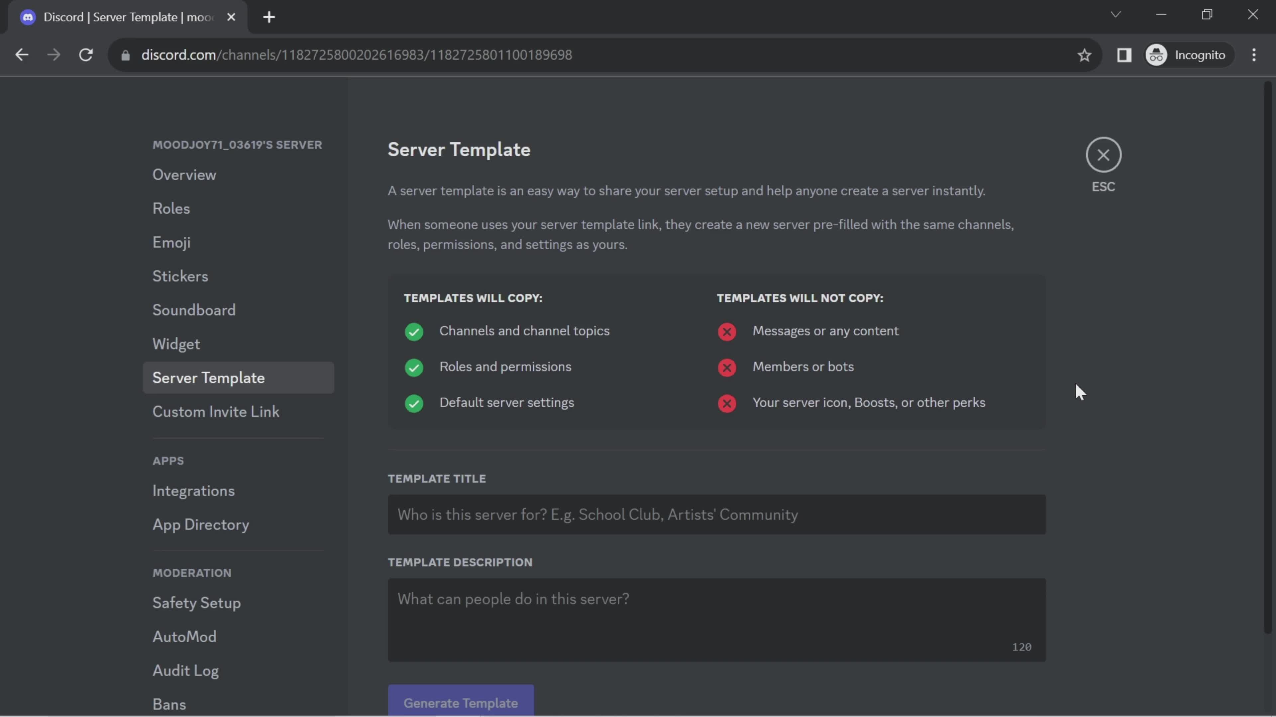Screen dimensions: 1276x717
Task: Open Audit Log settings page
Action: tap(185, 671)
